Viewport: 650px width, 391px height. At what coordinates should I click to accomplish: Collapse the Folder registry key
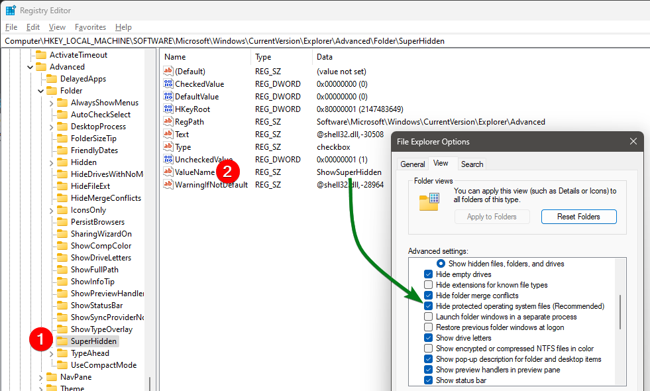coord(40,91)
